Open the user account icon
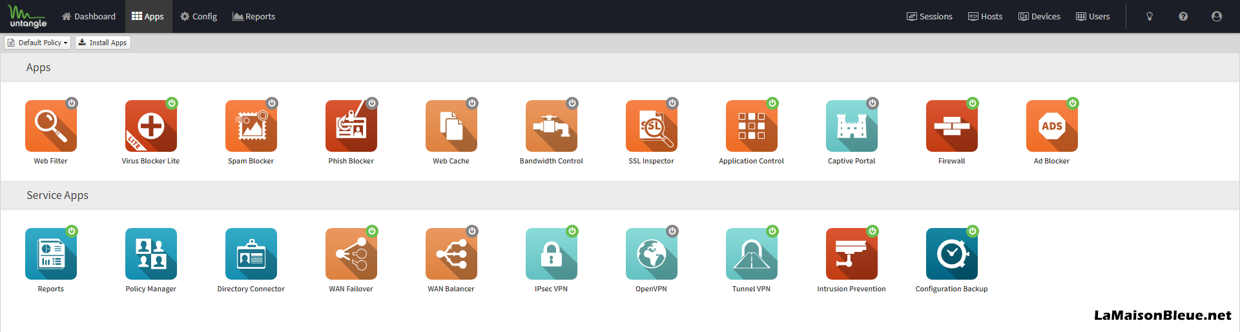 pos(1217,16)
